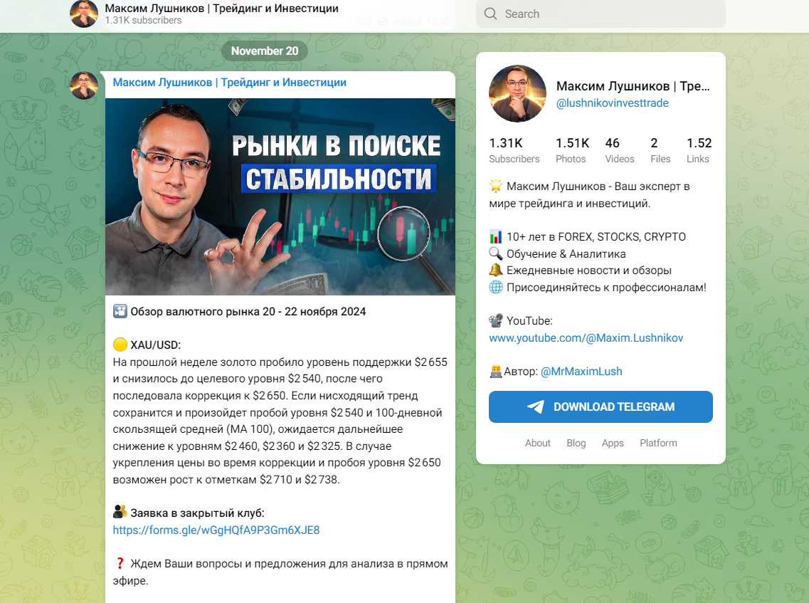Click the avatar beside the November 20 post
This screenshot has width=809, height=603.
[83, 85]
